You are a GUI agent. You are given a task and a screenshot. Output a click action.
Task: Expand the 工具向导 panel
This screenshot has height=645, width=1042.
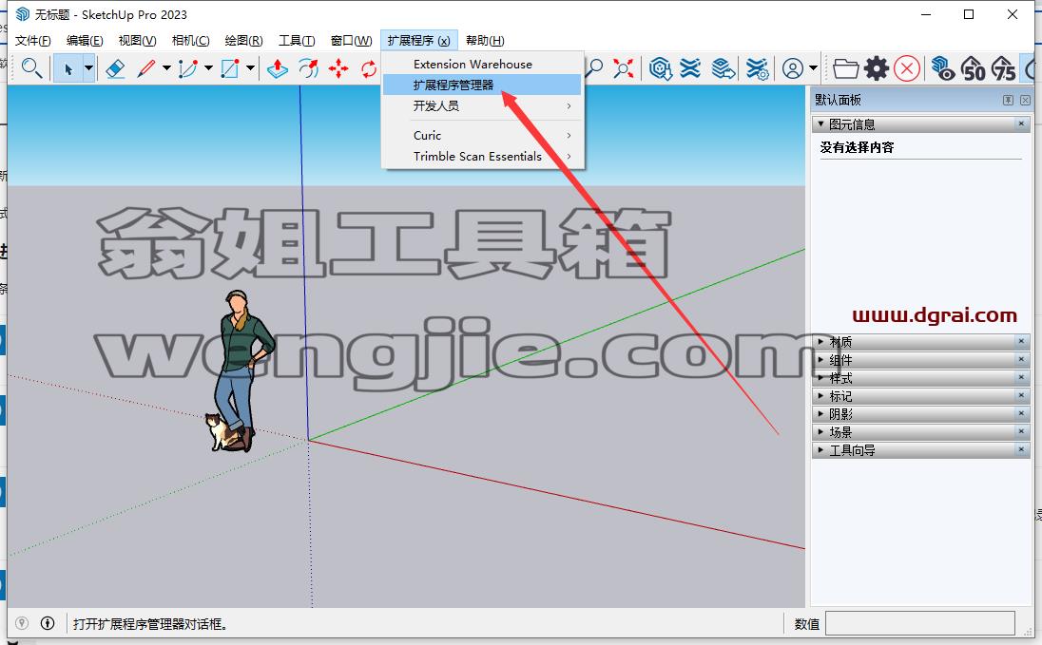coord(820,449)
